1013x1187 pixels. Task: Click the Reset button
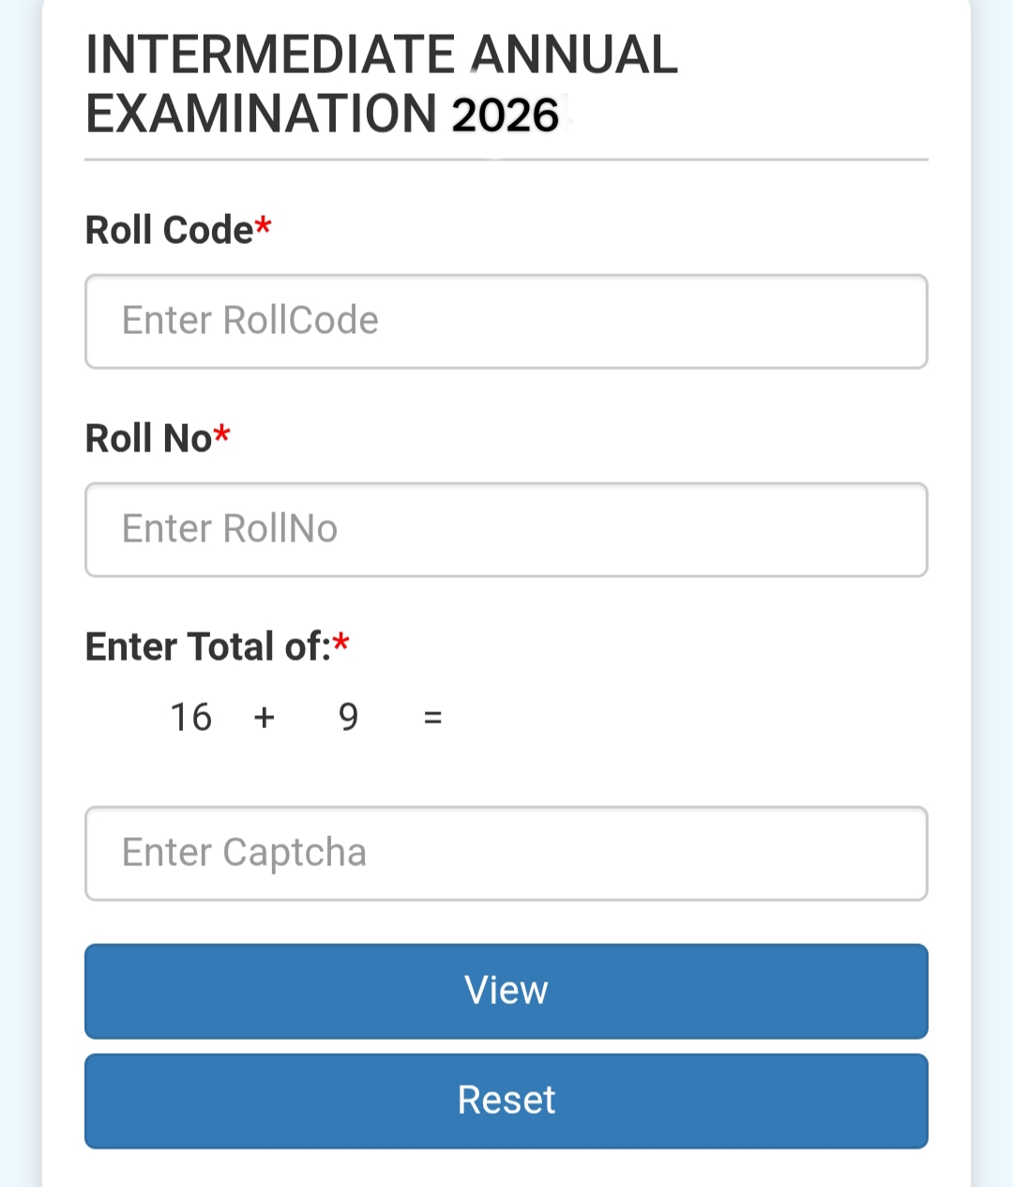[506, 1101]
